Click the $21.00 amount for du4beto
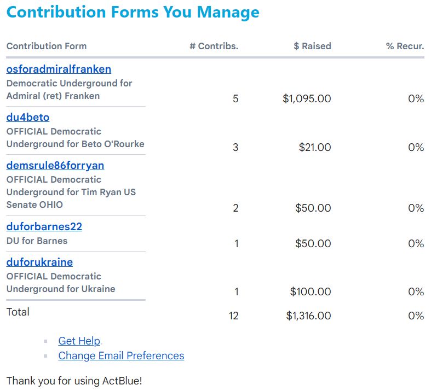The height and width of the screenshot is (391, 431). (315, 148)
